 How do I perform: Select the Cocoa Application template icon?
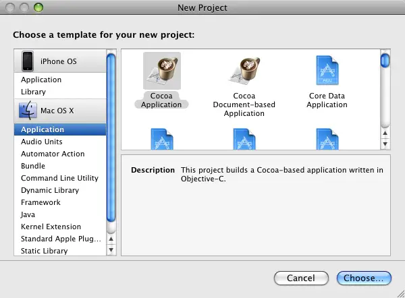(x=162, y=71)
